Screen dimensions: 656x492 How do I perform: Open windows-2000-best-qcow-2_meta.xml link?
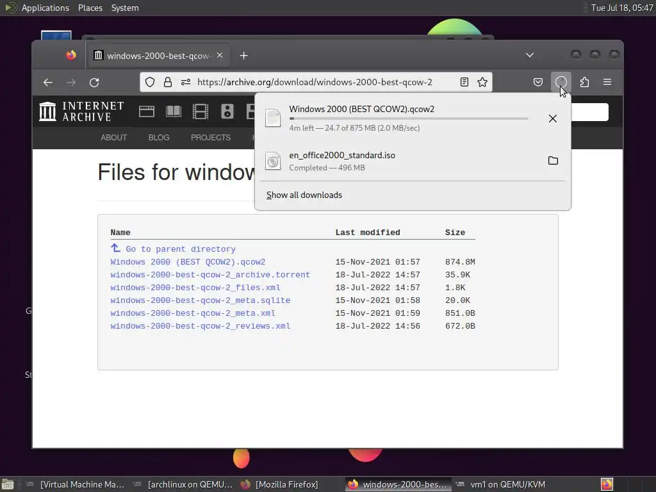[193, 313]
